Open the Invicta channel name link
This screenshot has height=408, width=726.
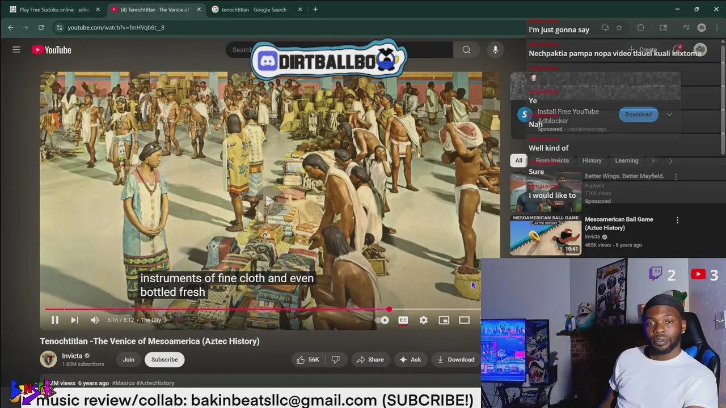coord(72,356)
